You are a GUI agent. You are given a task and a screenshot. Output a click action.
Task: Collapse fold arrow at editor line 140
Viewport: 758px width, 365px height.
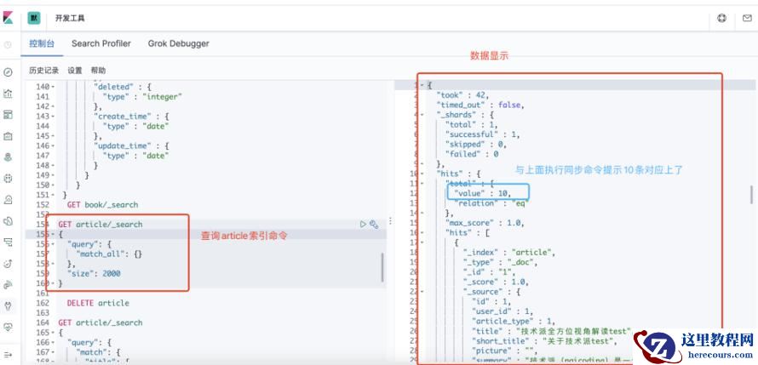click(x=53, y=87)
